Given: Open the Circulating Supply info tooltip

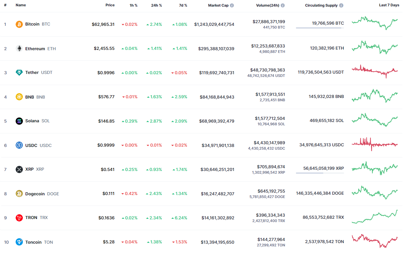Looking at the screenshot, I should click(341, 5).
